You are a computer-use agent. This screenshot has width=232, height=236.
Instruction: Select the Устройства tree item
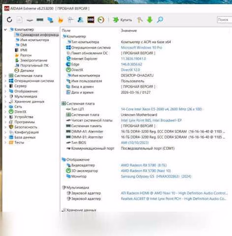21,117
